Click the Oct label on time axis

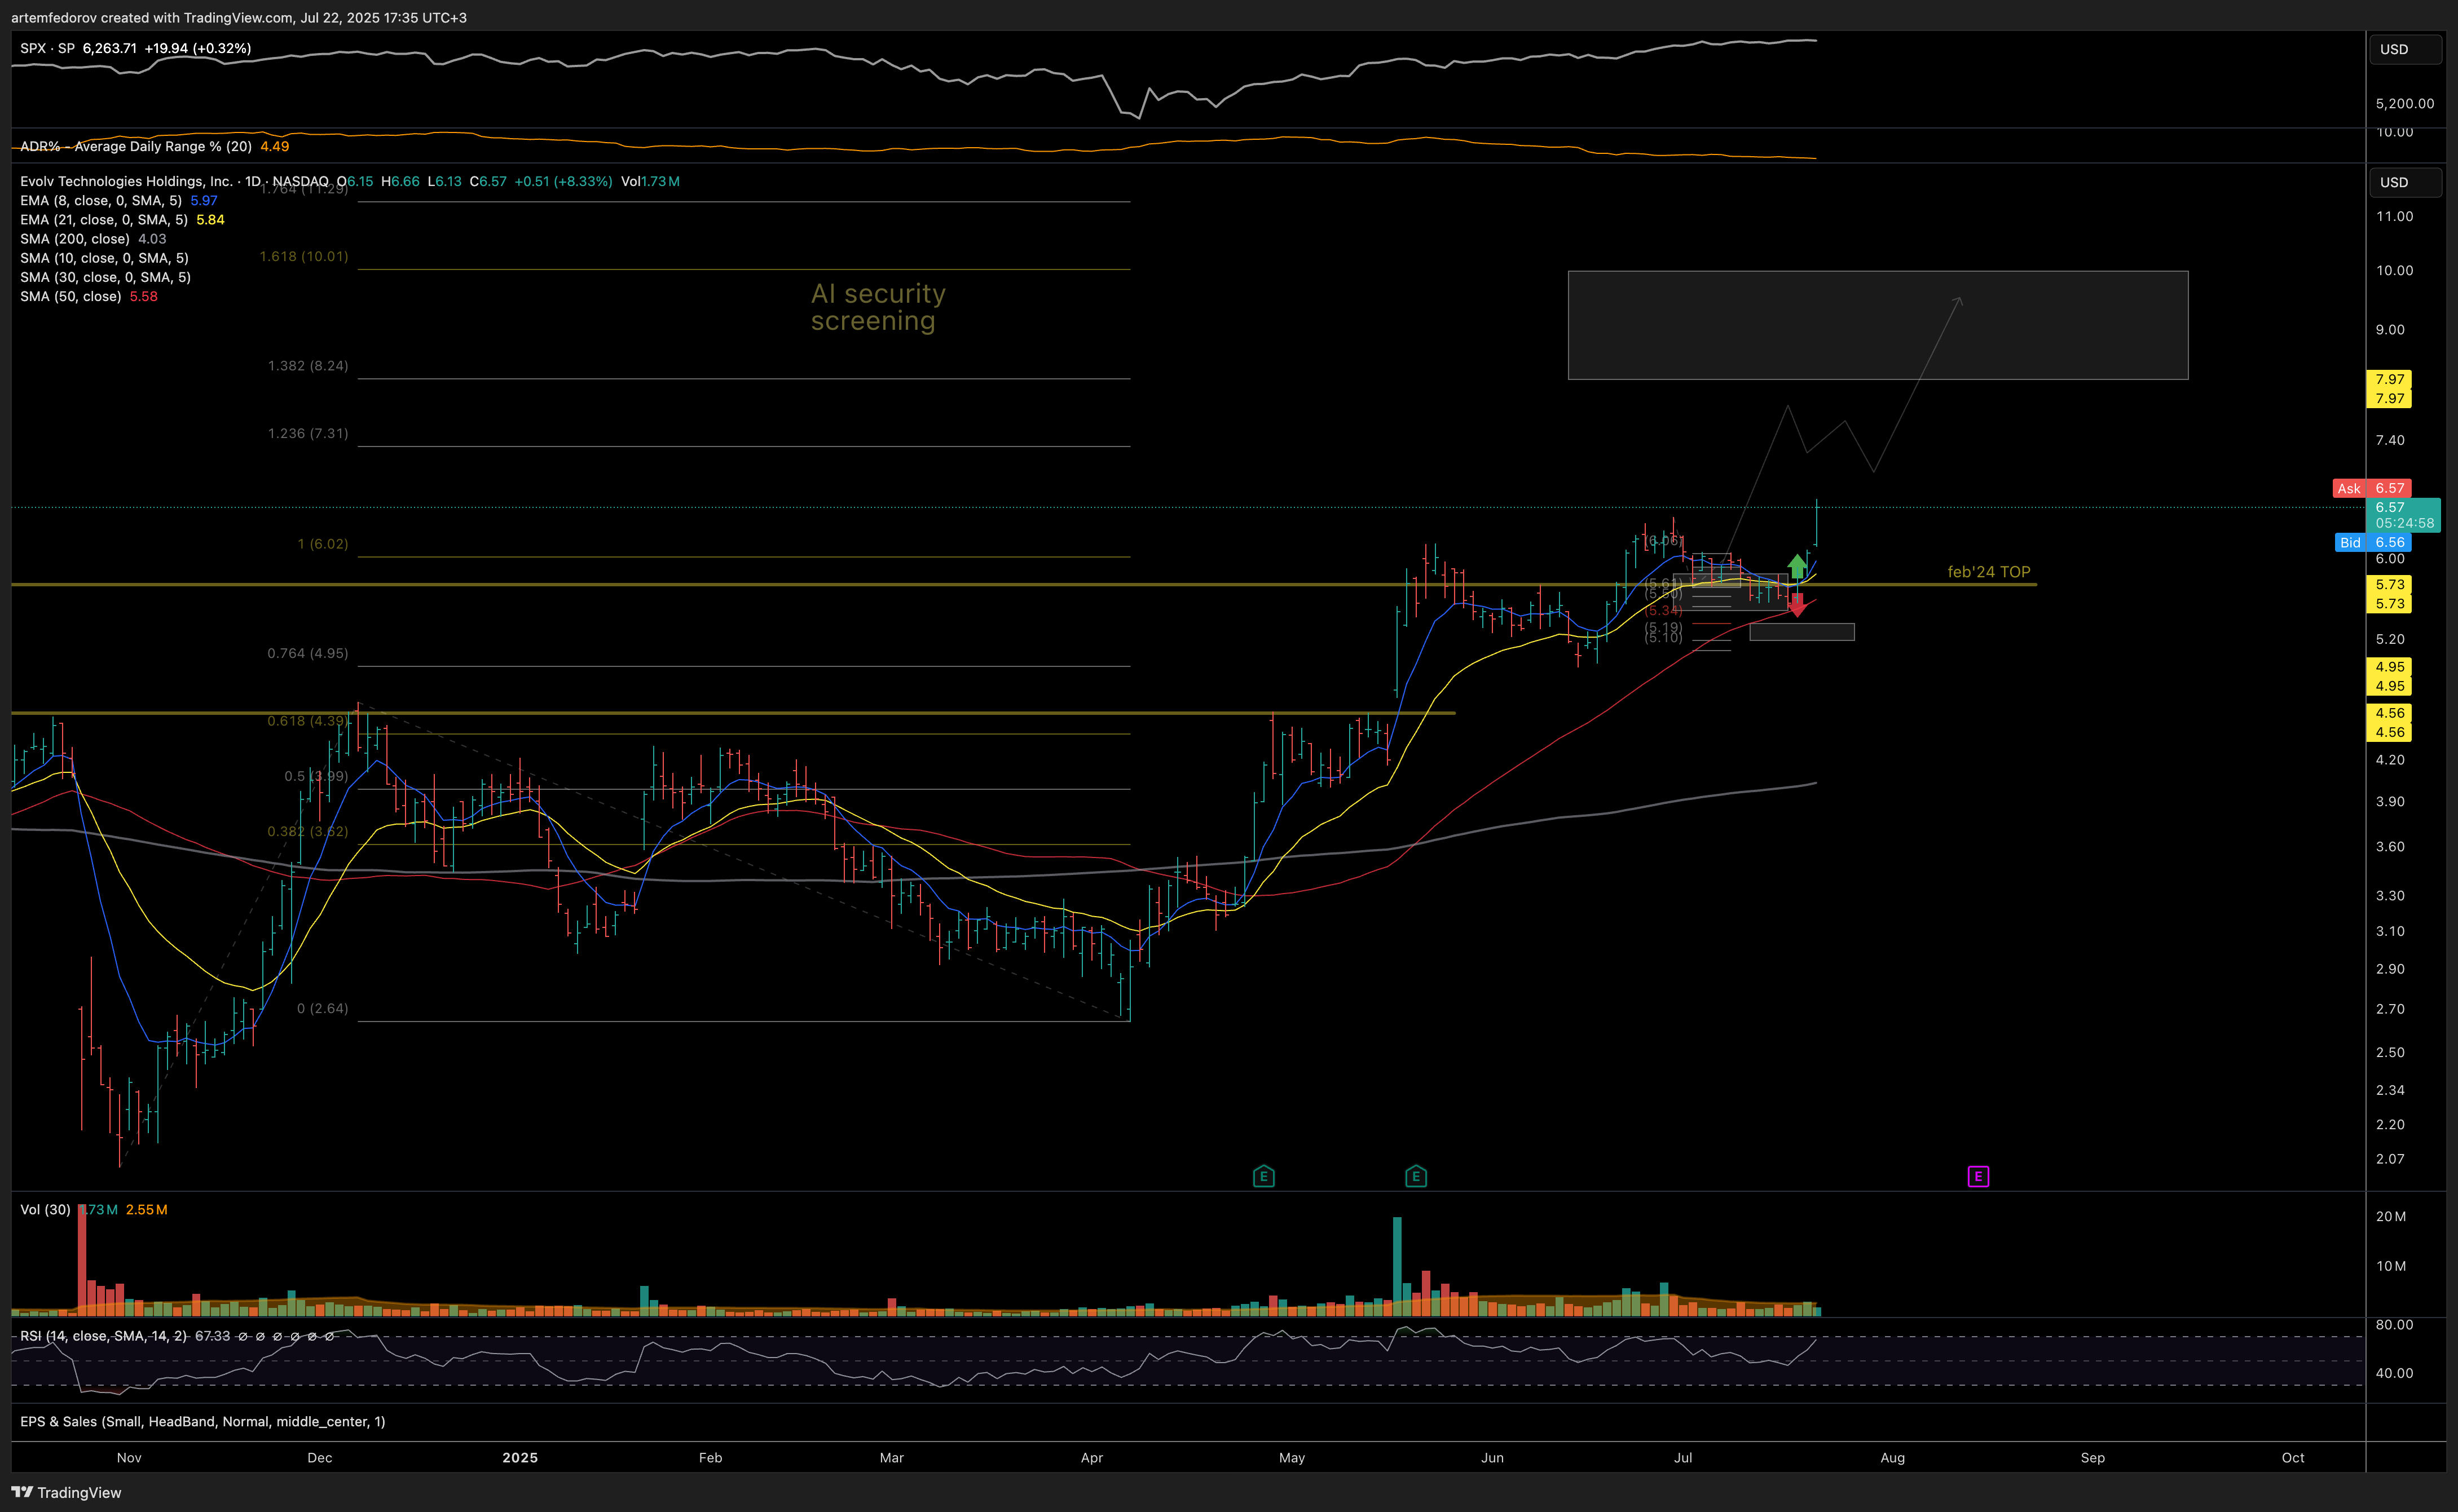coord(2293,1457)
